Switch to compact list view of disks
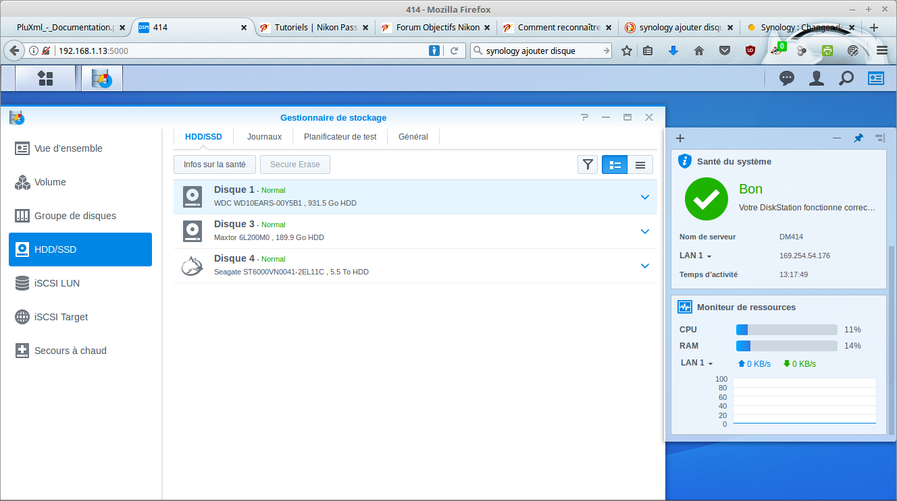The height and width of the screenshot is (501, 897). [x=640, y=165]
